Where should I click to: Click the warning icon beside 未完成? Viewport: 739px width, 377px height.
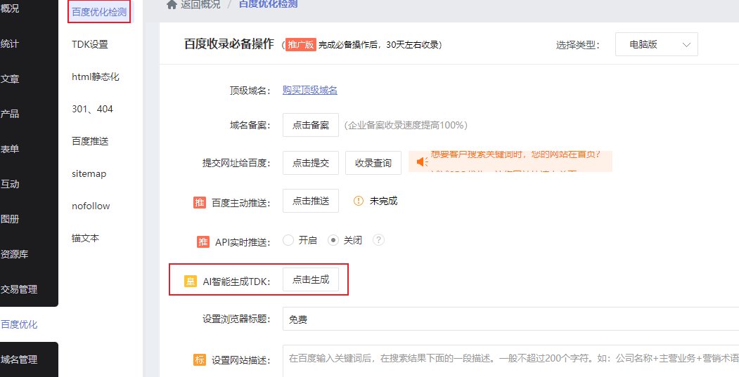click(359, 201)
